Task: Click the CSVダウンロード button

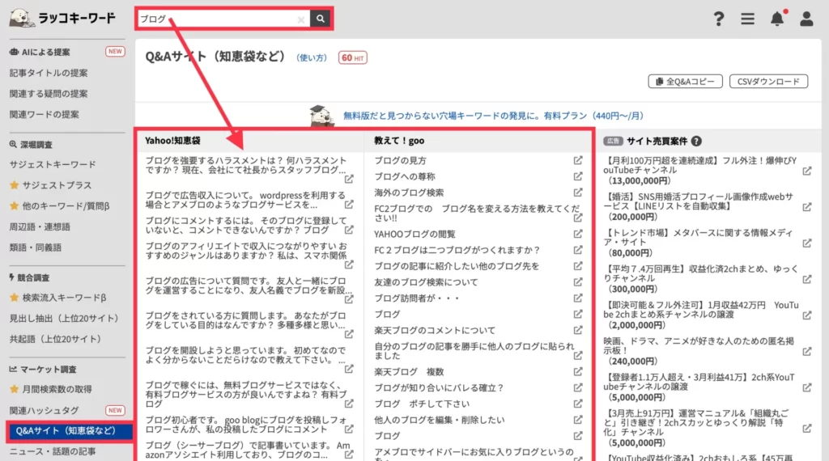Action: [x=768, y=82]
